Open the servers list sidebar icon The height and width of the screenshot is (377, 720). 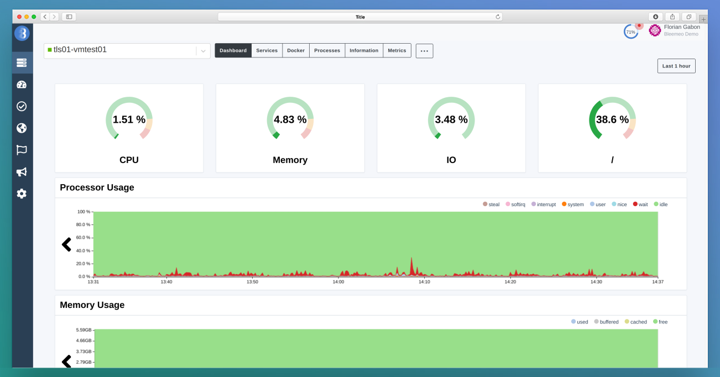[22, 62]
